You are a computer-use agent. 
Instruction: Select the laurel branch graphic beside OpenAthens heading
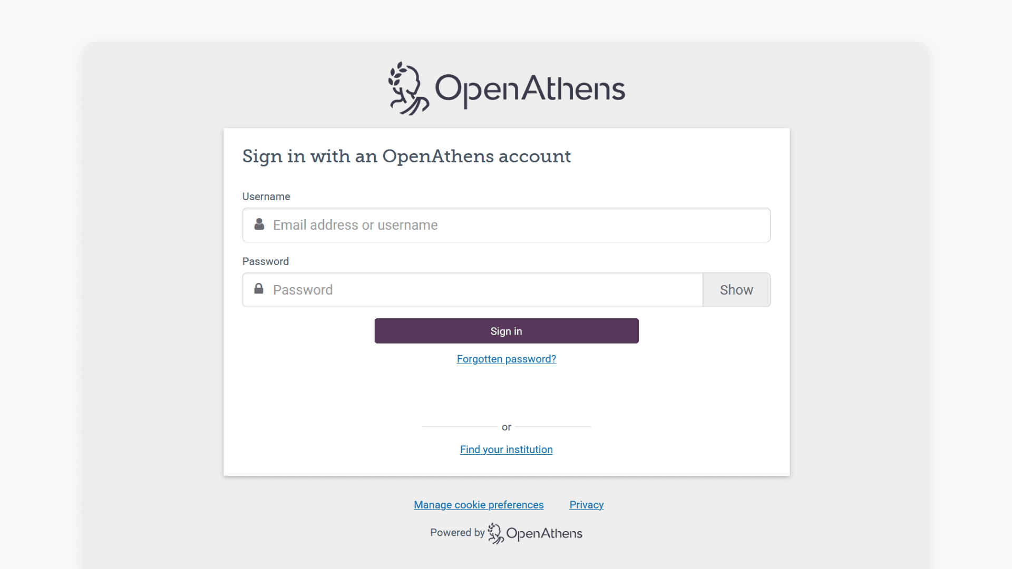[x=406, y=87]
